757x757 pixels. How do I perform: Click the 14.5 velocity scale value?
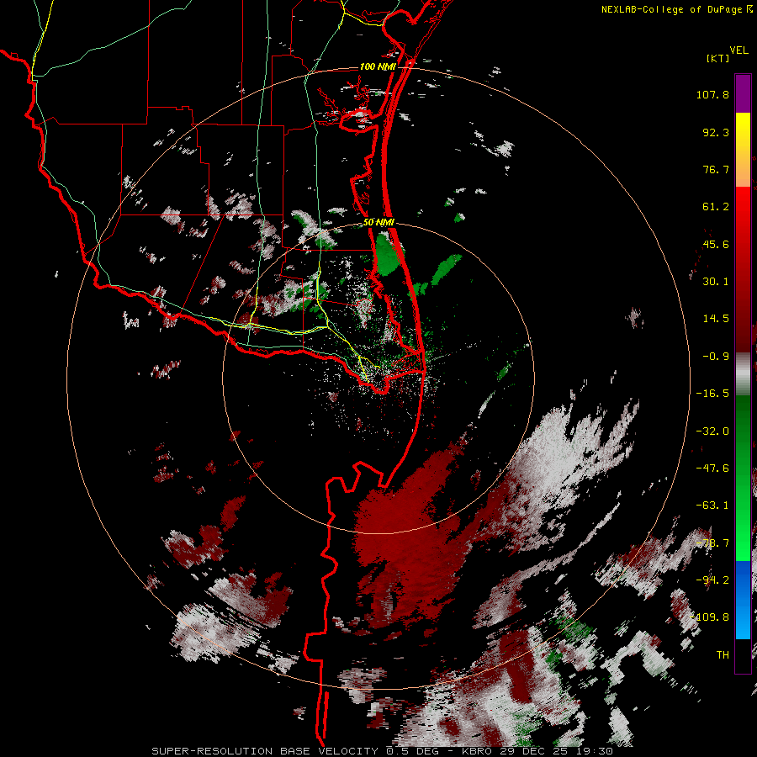(716, 319)
